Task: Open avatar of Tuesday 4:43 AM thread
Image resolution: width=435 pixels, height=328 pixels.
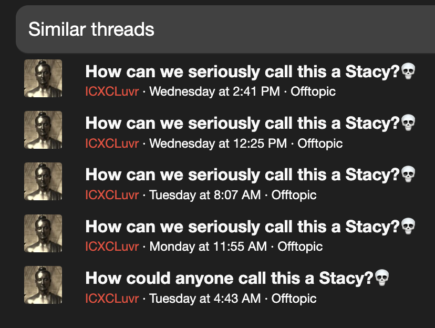Action: tap(43, 285)
